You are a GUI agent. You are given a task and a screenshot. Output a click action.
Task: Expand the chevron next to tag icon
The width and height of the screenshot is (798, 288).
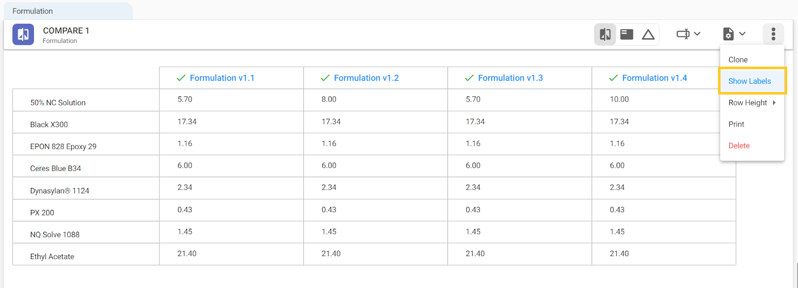pyautogui.click(x=697, y=34)
